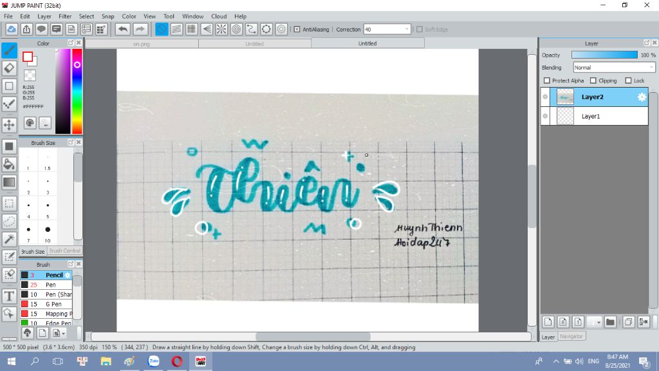Select the Move tool
Viewport: 659px width, 371px height.
coord(9,124)
